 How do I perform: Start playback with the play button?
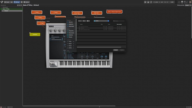(145, 2)
